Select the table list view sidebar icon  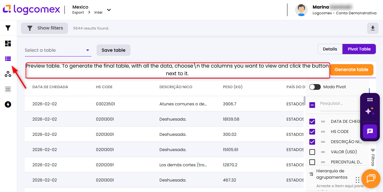coord(8,59)
